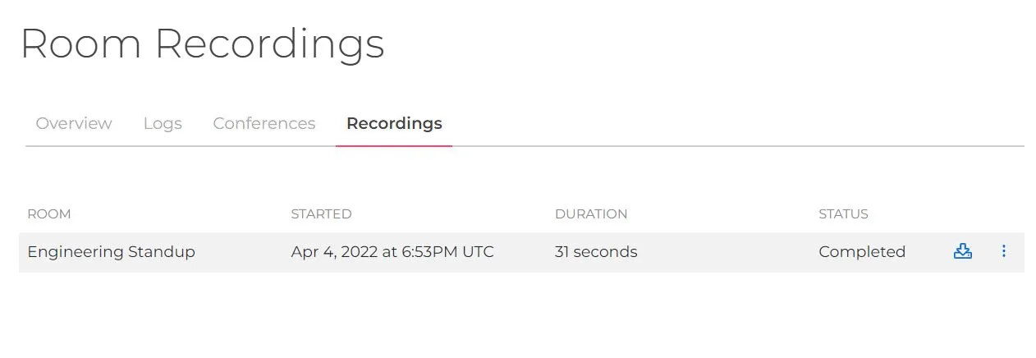1036x358 pixels.
Task: Download the Engineering Standup recording
Action: (962, 252)
